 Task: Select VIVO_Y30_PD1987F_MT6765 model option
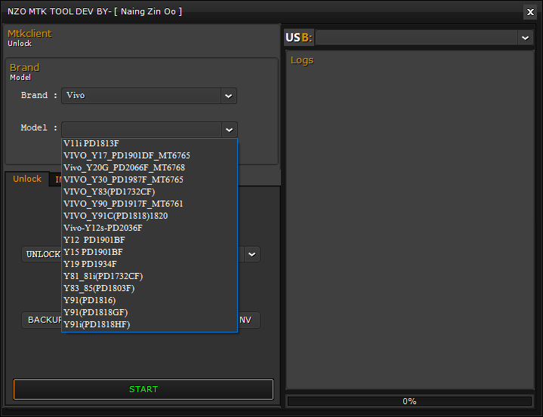pyautogui.click(x=123, y=179)
